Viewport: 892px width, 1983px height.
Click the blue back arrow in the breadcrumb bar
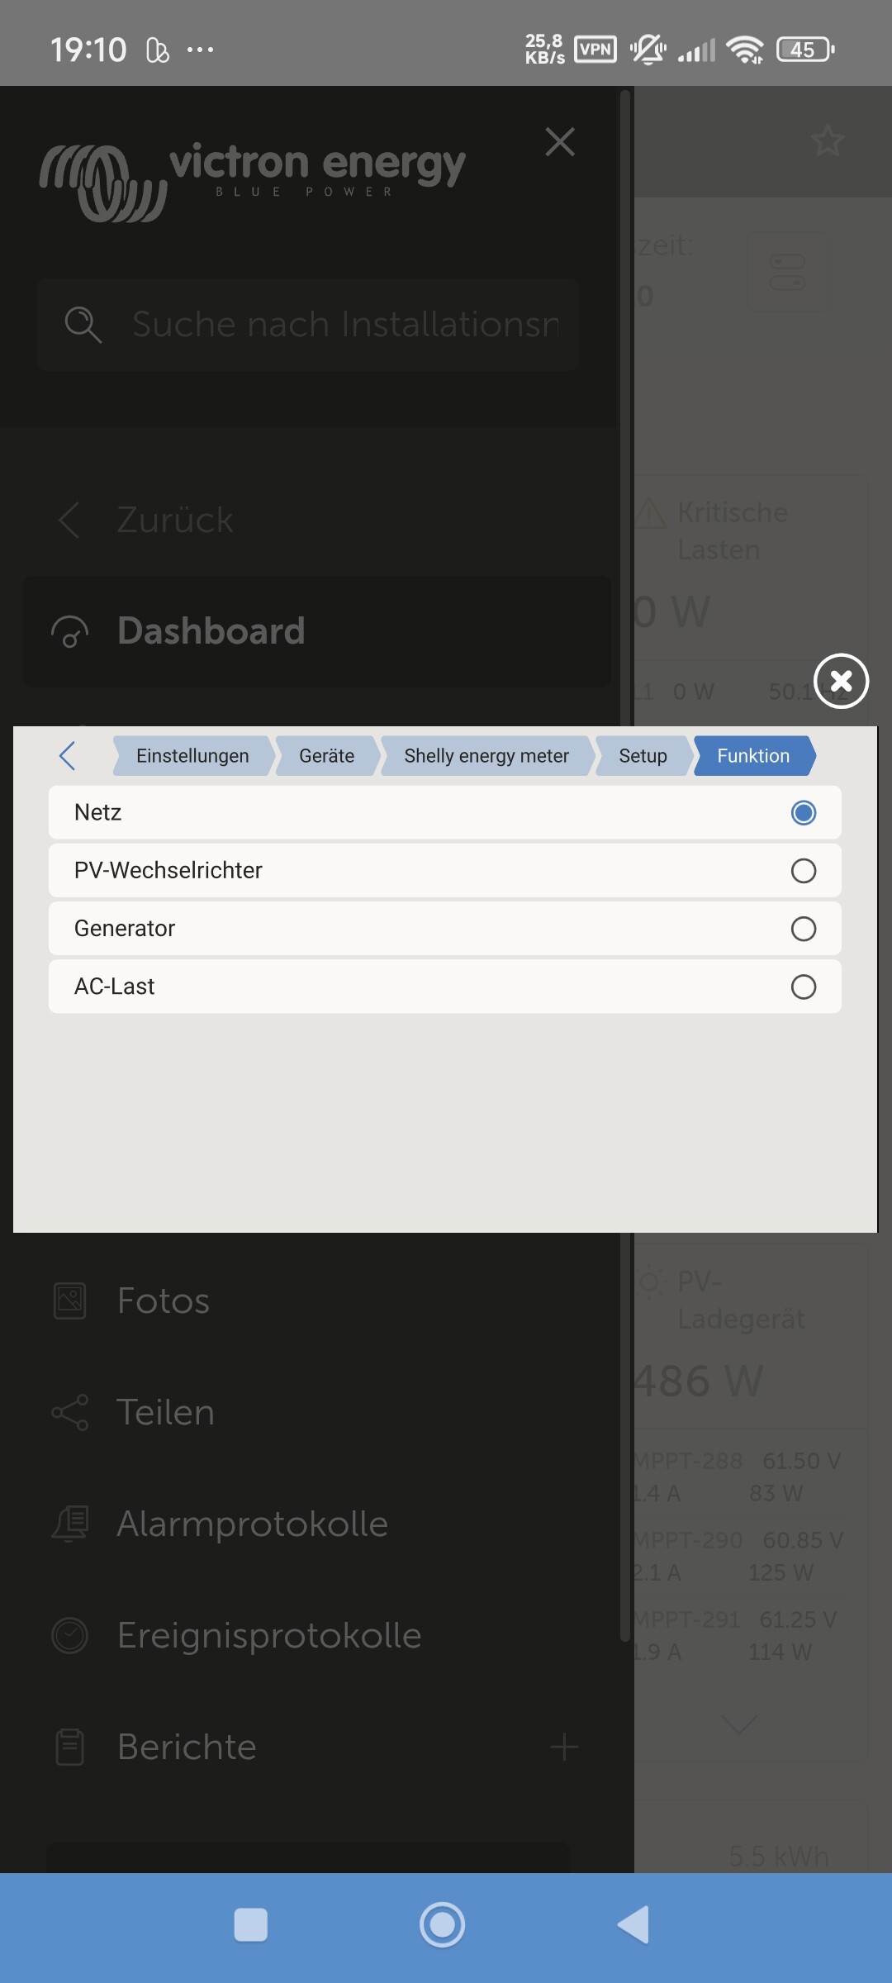click(68, 755)
